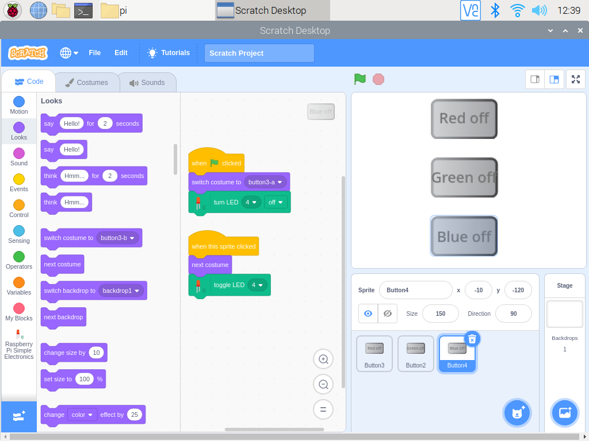Switch to small stage layout
589x441 pixels.
pos(535,79)
